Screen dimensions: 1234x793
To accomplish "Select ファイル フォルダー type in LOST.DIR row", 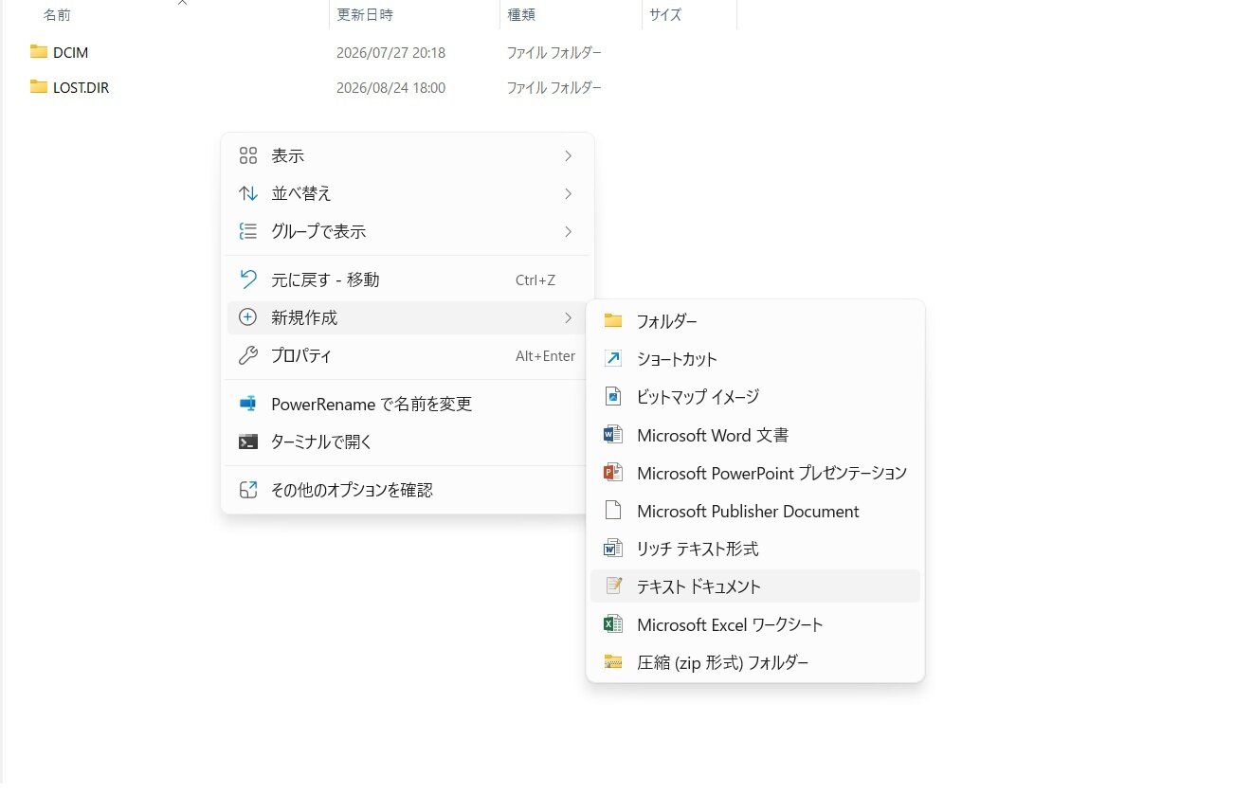I will click(x=553, y=88).
